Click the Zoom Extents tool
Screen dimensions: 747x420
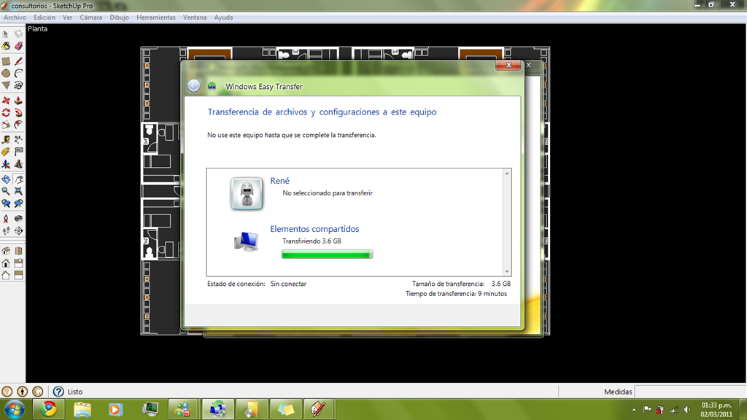tap(18, 192)
